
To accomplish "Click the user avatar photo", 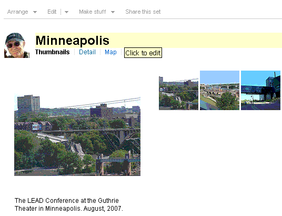I will [x=17, y=45].
